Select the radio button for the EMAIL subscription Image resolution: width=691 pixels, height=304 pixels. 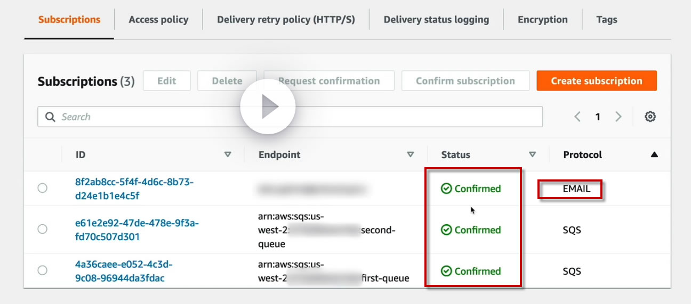(x=43, y=188)
